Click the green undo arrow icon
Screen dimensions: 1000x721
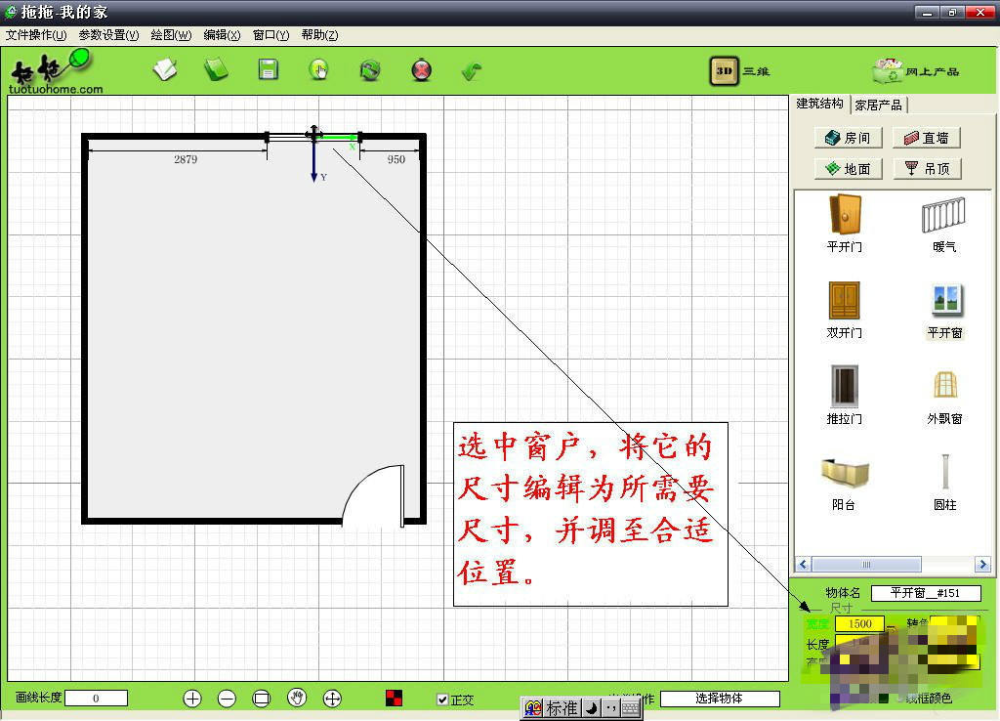472,70
